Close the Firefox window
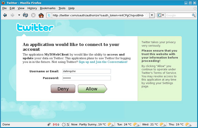198x128 pixels. (x=195, y=3)
